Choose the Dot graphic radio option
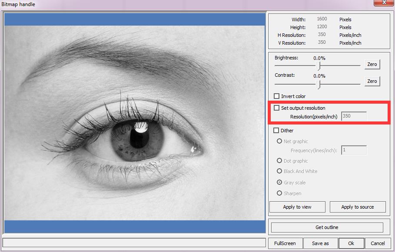This screenshot has width=395, height=252. [x=279, y=160]
